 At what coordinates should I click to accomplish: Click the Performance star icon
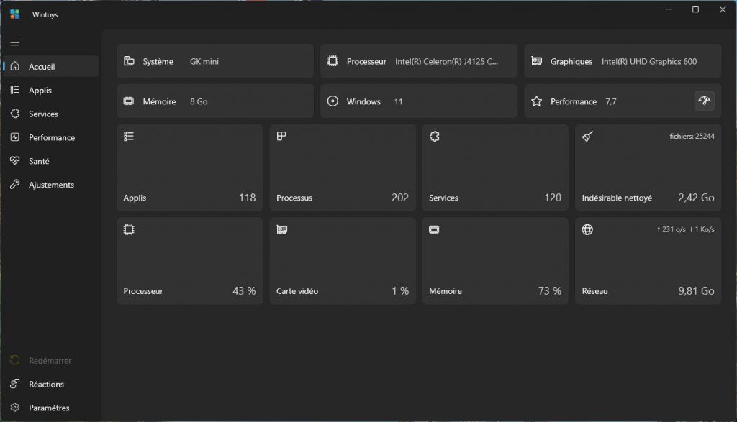tap(536, 101)
